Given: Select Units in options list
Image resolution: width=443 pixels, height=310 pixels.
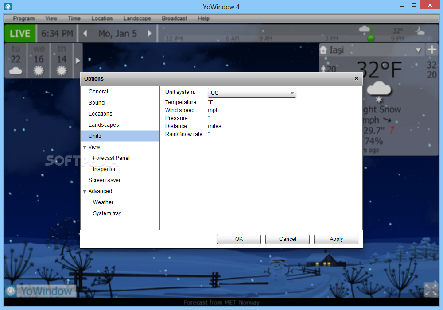Looking at the screenshot, I should pos(120,136).
